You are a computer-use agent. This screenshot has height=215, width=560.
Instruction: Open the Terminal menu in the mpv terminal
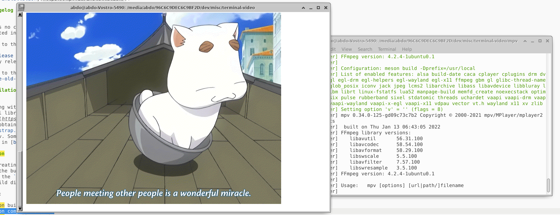click(387, 49)
